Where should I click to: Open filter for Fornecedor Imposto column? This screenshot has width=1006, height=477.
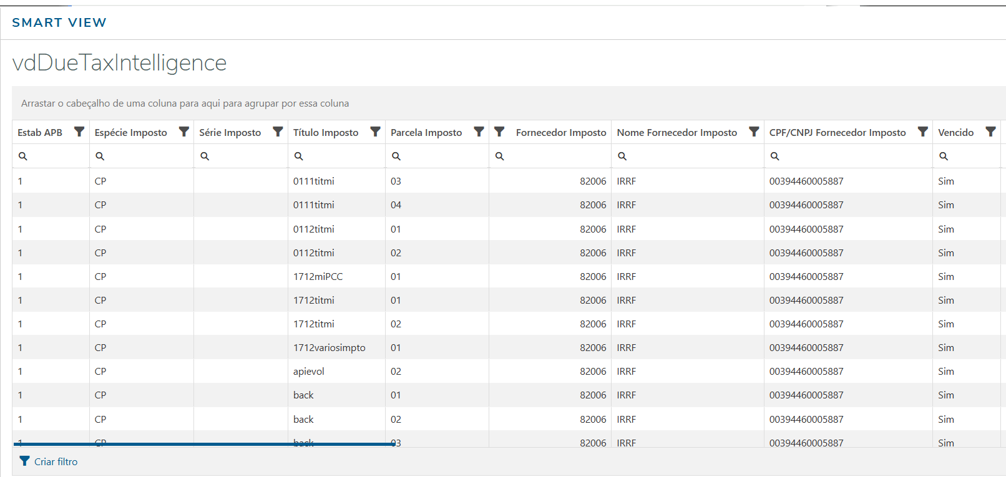(x=499, y=132)
